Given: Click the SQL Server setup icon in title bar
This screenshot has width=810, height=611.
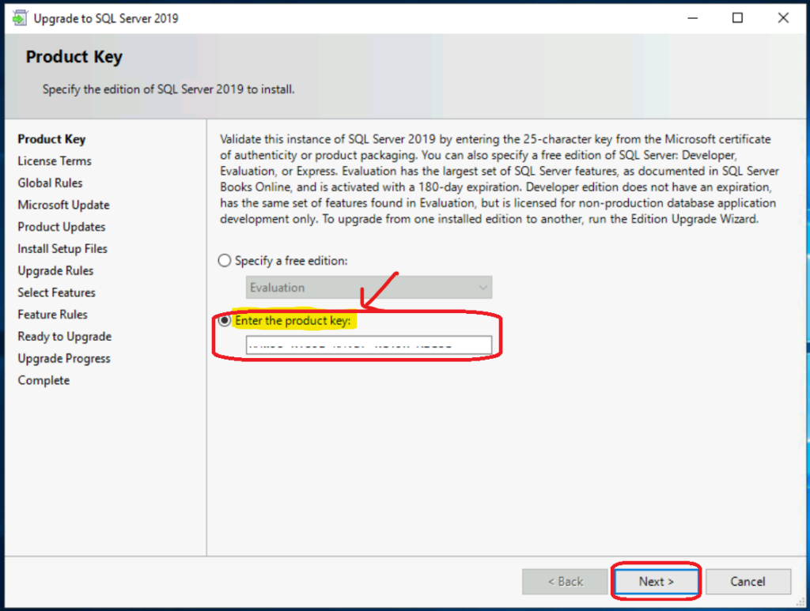Looking at the screenshot, I should 20,18.
